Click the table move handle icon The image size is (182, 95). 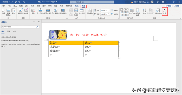(x=48, y=40)
